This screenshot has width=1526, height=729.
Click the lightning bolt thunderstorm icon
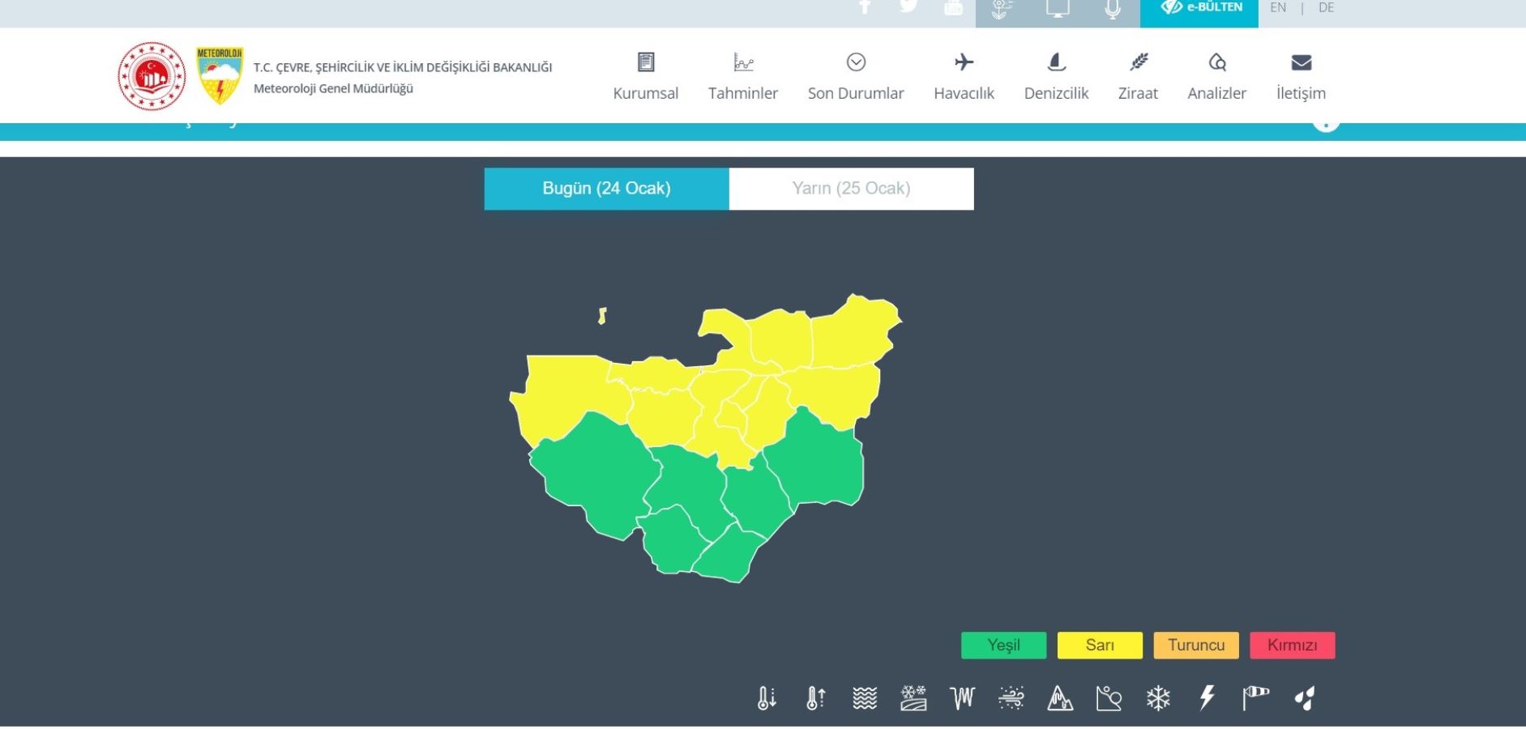1207,697
